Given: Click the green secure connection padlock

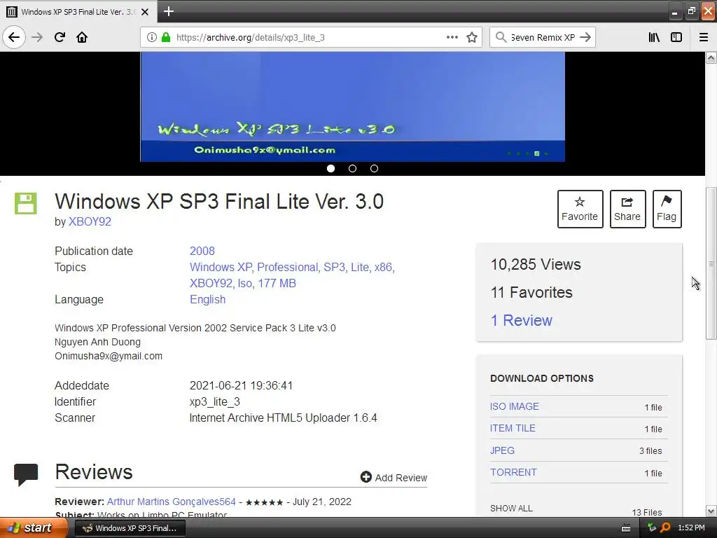Looking at the screenshot, I should point(165,37).
